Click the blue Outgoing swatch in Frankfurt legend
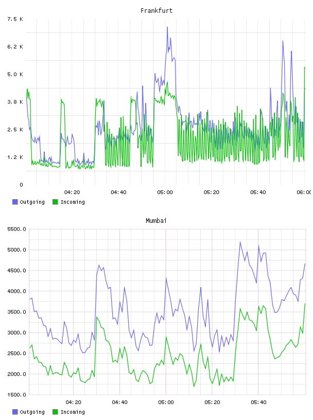Image resolution: width=313 pixels, height=420 pixels. click(x=15, y=202)
